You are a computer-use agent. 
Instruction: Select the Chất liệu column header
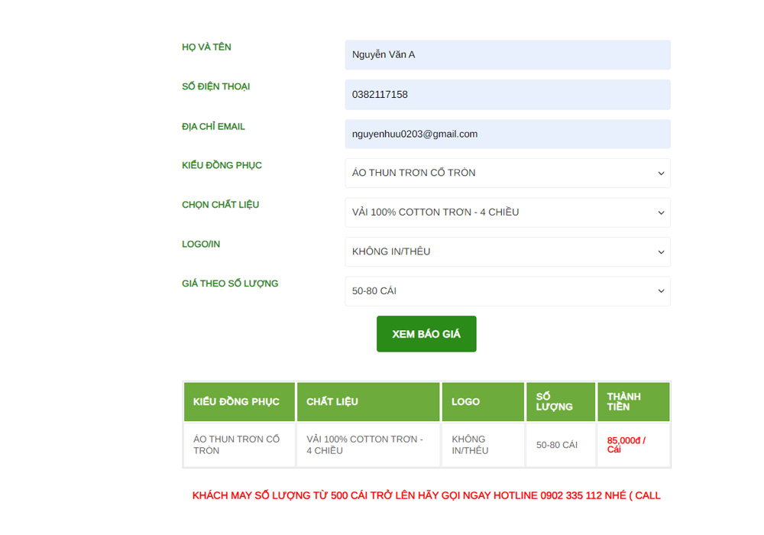click(x=368, y=402)
